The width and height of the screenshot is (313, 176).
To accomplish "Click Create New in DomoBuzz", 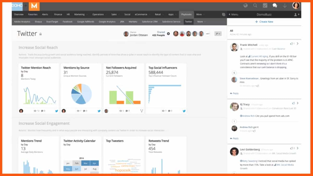I will click(264, 22).
